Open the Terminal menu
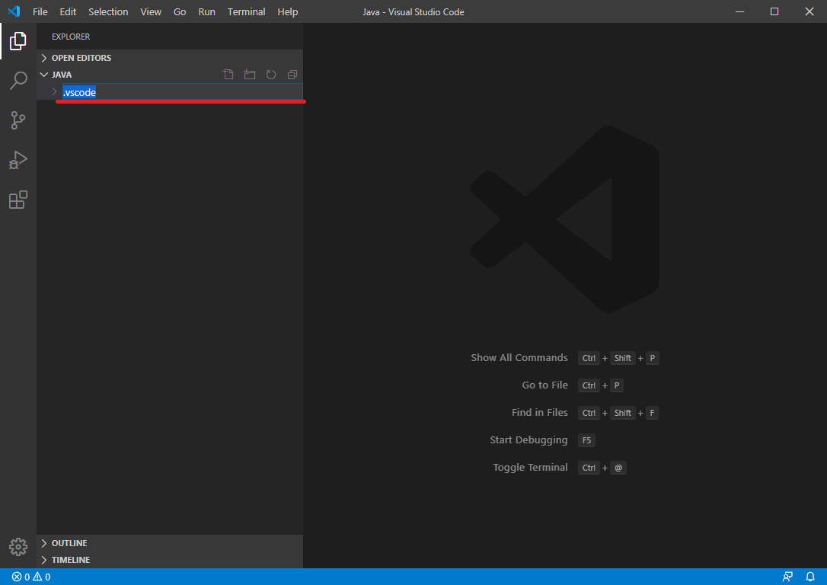Image resolution: width=827 pixels, height=585 pixels. click(246, 11)
